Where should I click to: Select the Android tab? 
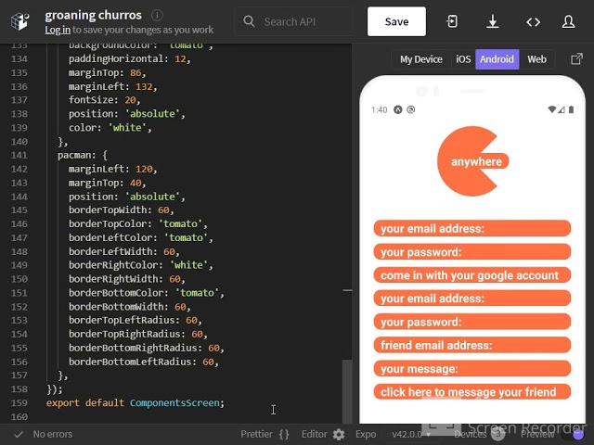pos(497,59)
